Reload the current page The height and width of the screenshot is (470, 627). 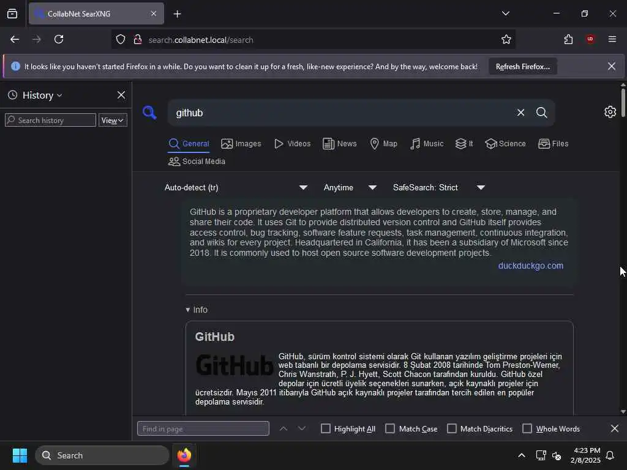(59, 39)
